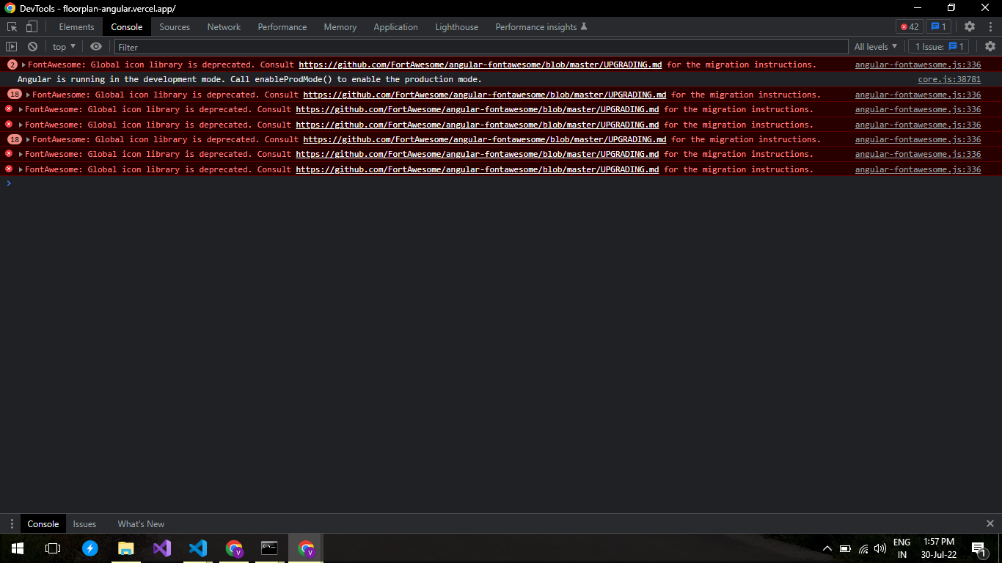Open the Windows Start menu
1002x563 pixels.
pyautogui.click(x=17, y=548)
